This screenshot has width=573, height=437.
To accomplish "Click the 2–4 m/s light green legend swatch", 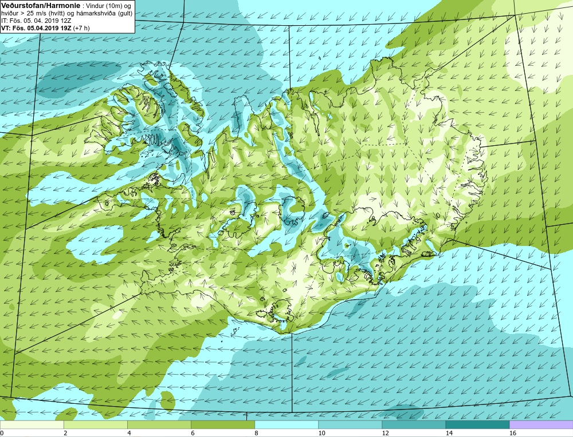I will [x=95, y=424].
